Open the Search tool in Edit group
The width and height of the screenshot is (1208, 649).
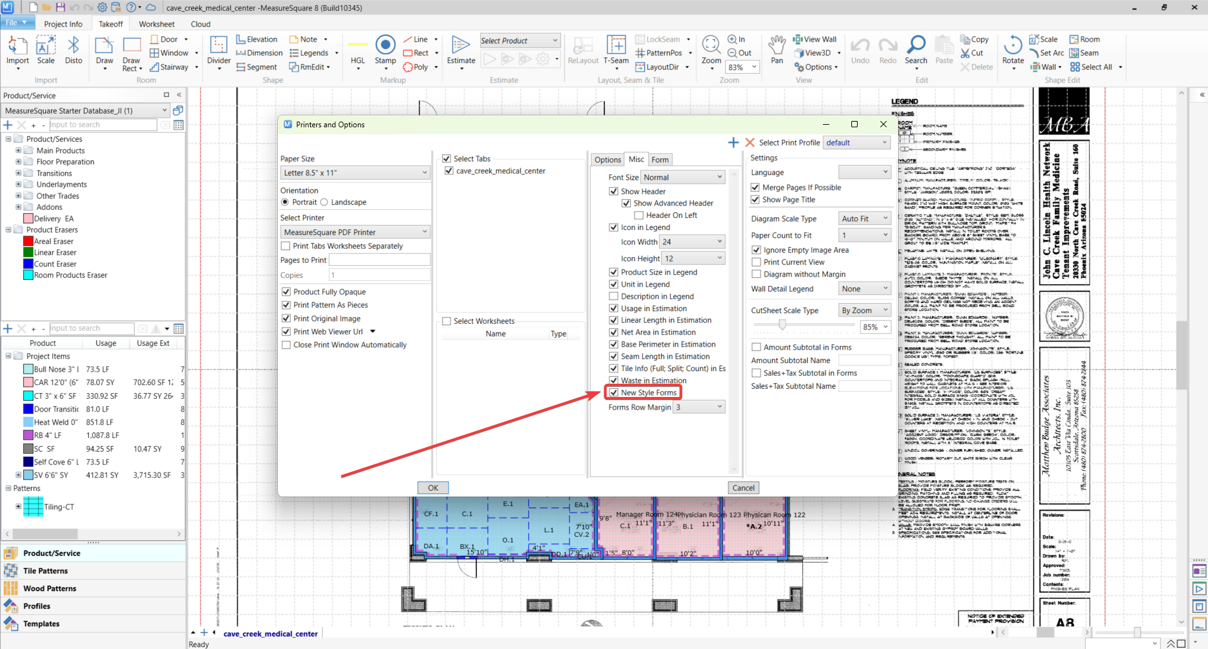(x=916, y=51)
